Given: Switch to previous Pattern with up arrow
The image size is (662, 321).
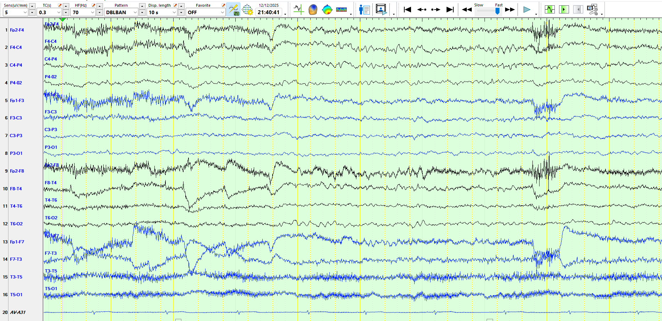Looking at the screenshot, I should [x=142, y=6].
